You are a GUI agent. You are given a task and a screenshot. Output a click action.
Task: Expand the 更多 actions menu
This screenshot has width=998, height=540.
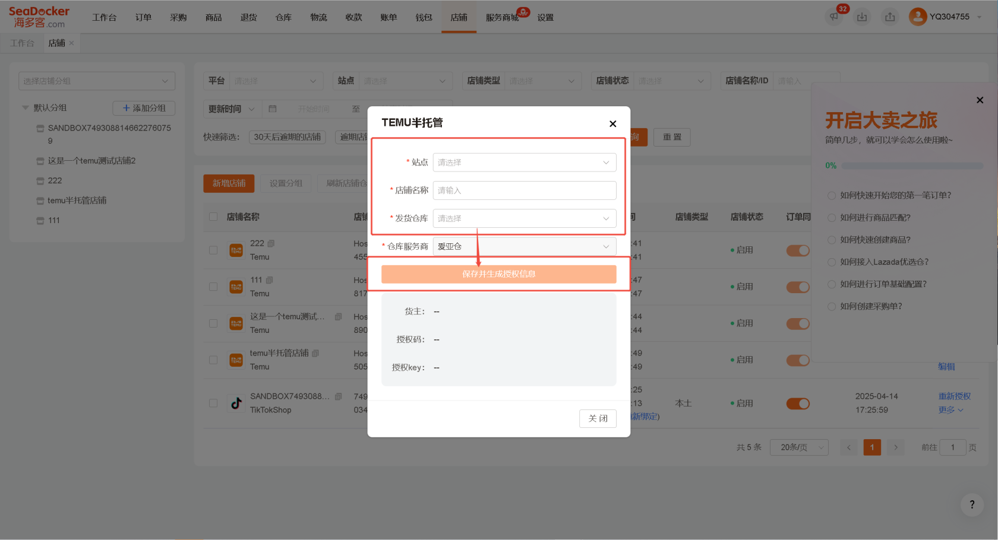pyautogui.click(x=950, y=410)
